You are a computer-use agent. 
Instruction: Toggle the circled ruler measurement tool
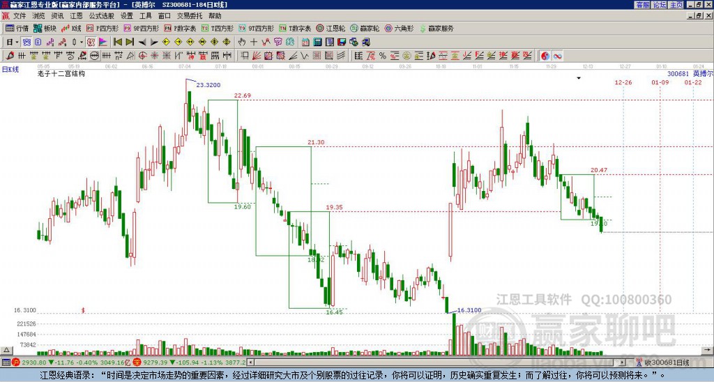(x=95, y=56)
